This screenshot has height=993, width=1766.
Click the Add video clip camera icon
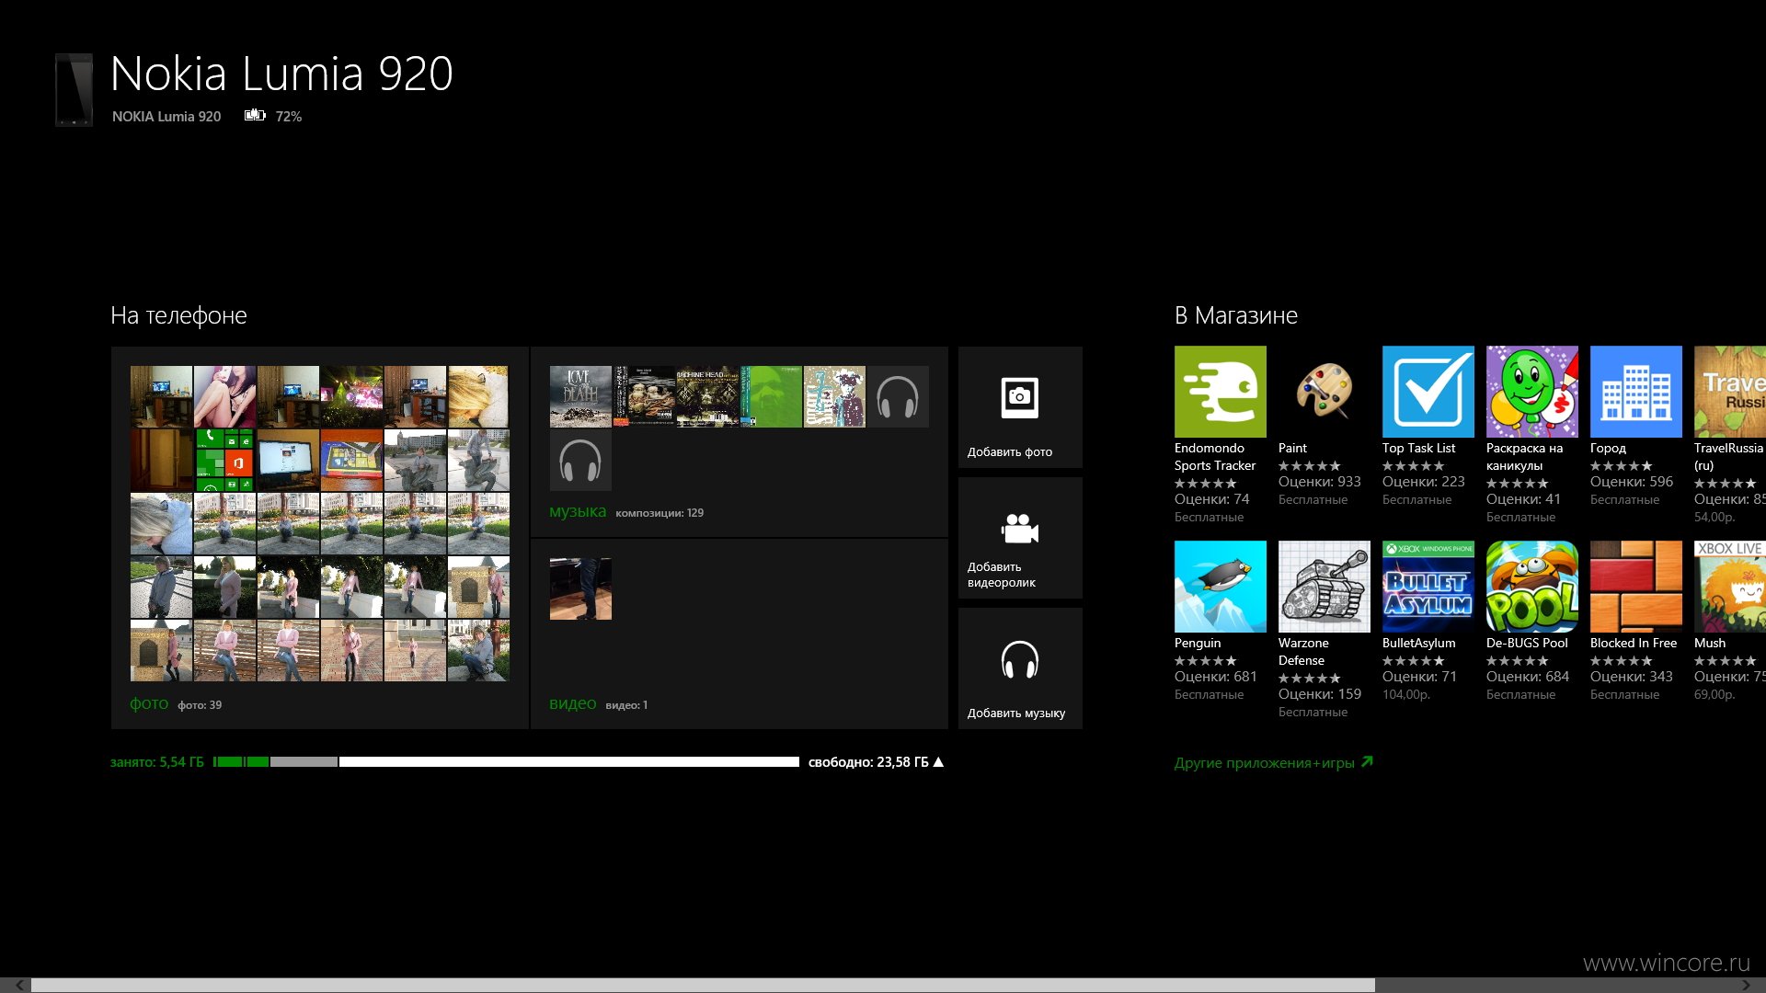pos(1020,529)
